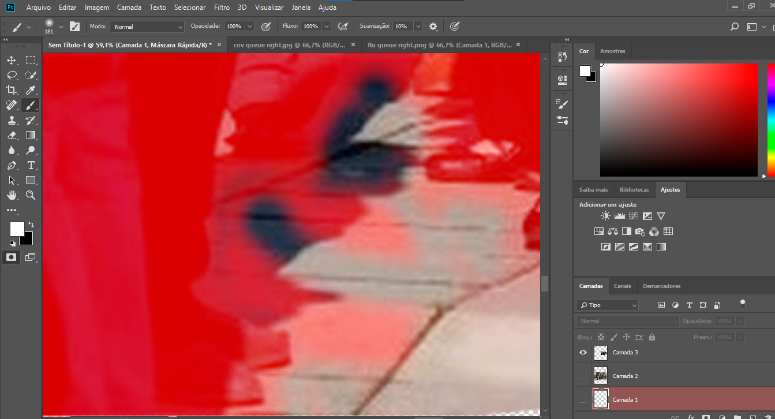Select the Zoom tool
The height and width of the screenshot is (419, 775).
click(x=31, y=195)
